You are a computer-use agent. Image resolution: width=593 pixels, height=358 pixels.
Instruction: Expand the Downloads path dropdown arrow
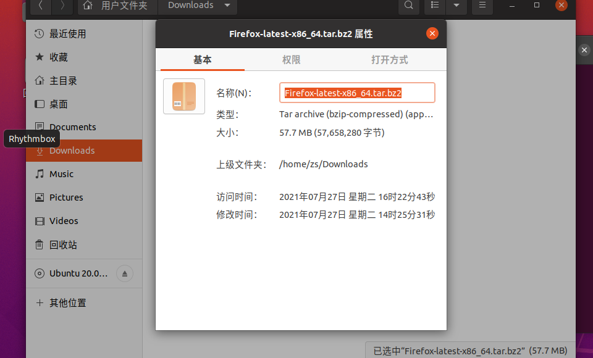coord(227,6)
